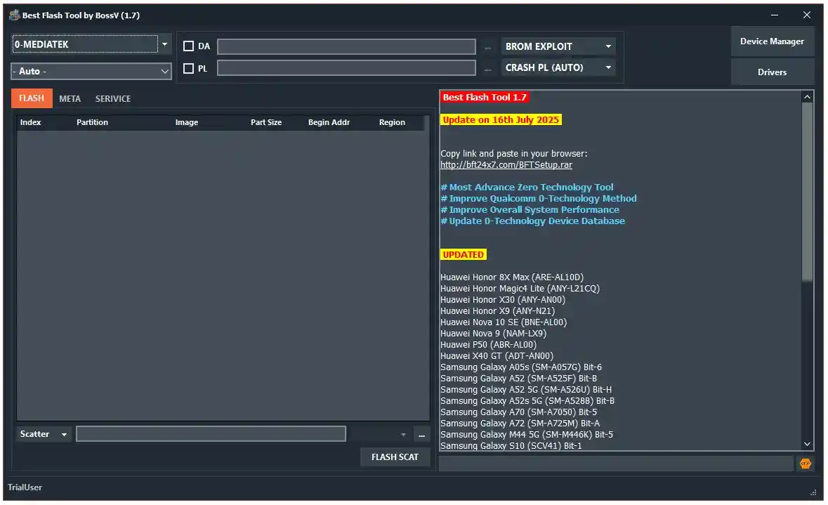Click the scatter file browse ellipsis button

click(x=421, y=435)
